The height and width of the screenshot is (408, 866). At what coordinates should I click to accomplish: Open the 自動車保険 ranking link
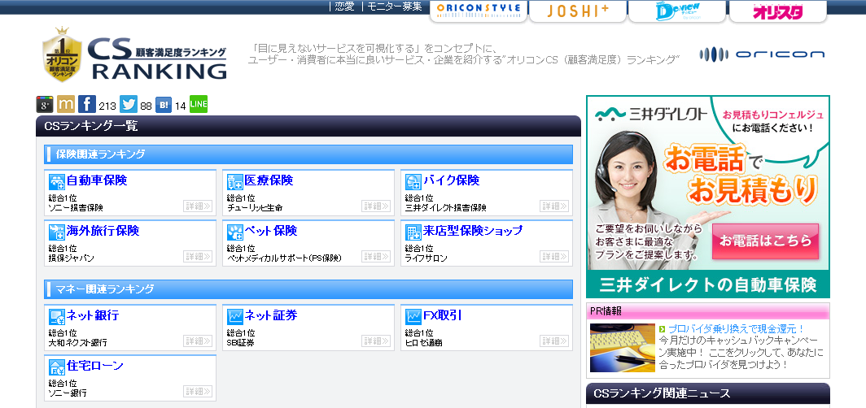coord(96,180)
